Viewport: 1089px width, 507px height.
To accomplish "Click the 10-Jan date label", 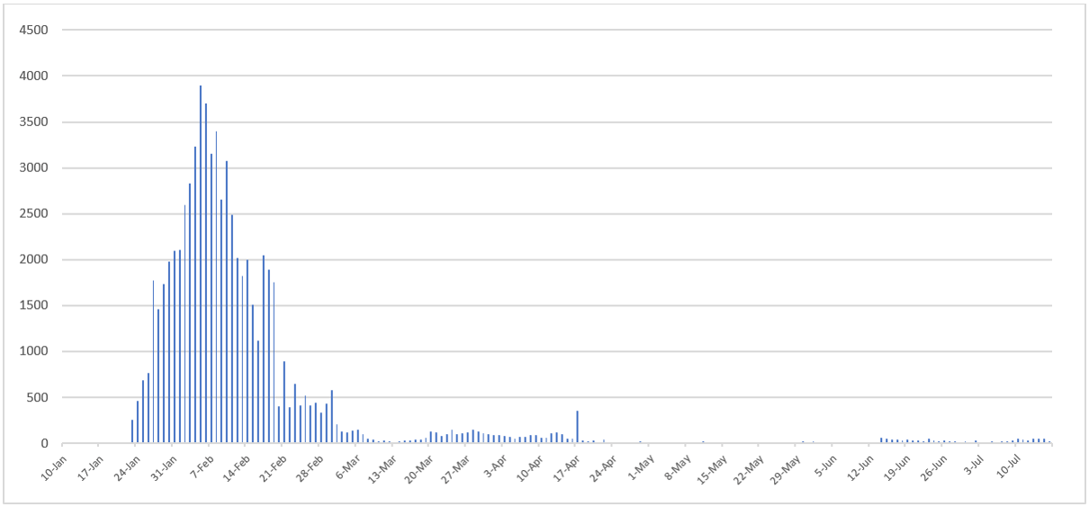I will click(x=56, y=465).
